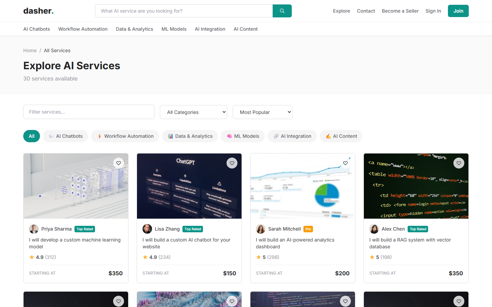Click the '30 services available' text
The image size is (492, 307).
click(50, 78)
